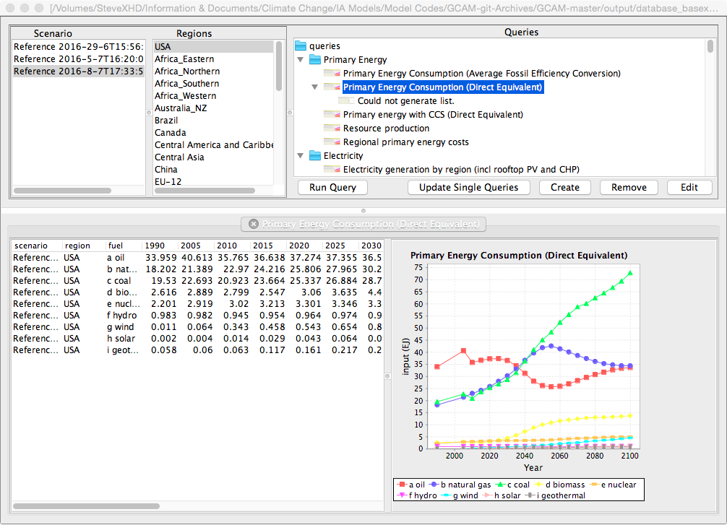Screen dimensions: 727x525
Task: Collapse the Electricity folder
Action: pyautogui.click(x=301, y=156)
